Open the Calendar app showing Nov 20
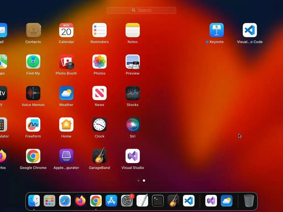The width and height of the screenshot is (283, 212). click(66, 30)
